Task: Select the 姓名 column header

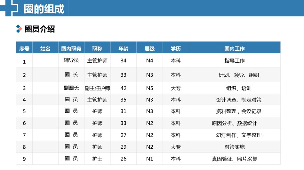Action: tap(45, 49)
